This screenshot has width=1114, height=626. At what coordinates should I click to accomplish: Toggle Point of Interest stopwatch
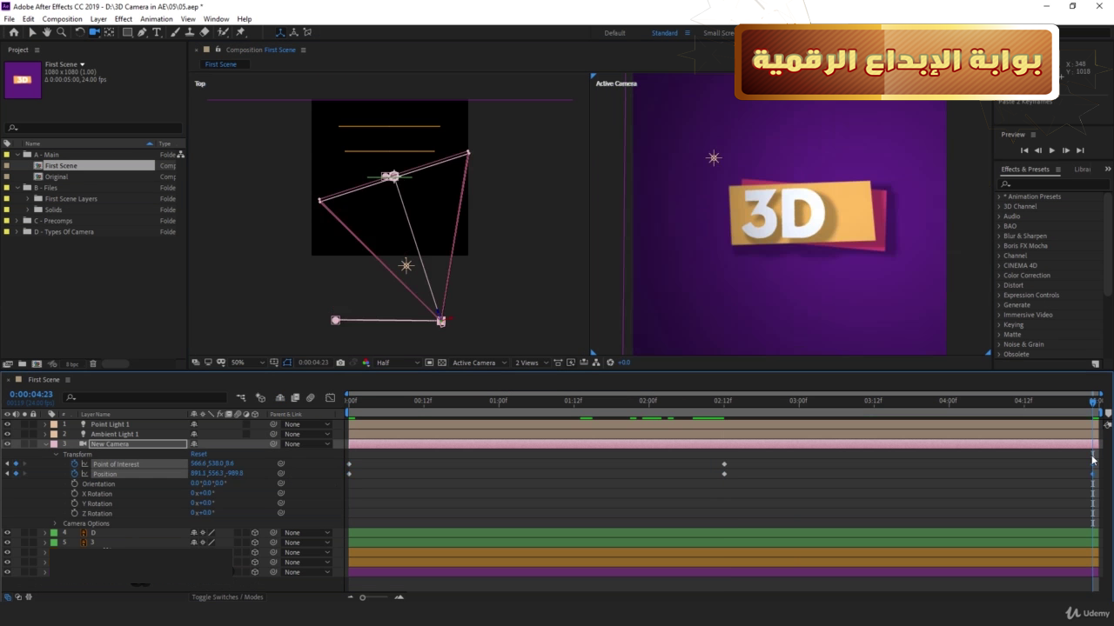pos(74,464)
